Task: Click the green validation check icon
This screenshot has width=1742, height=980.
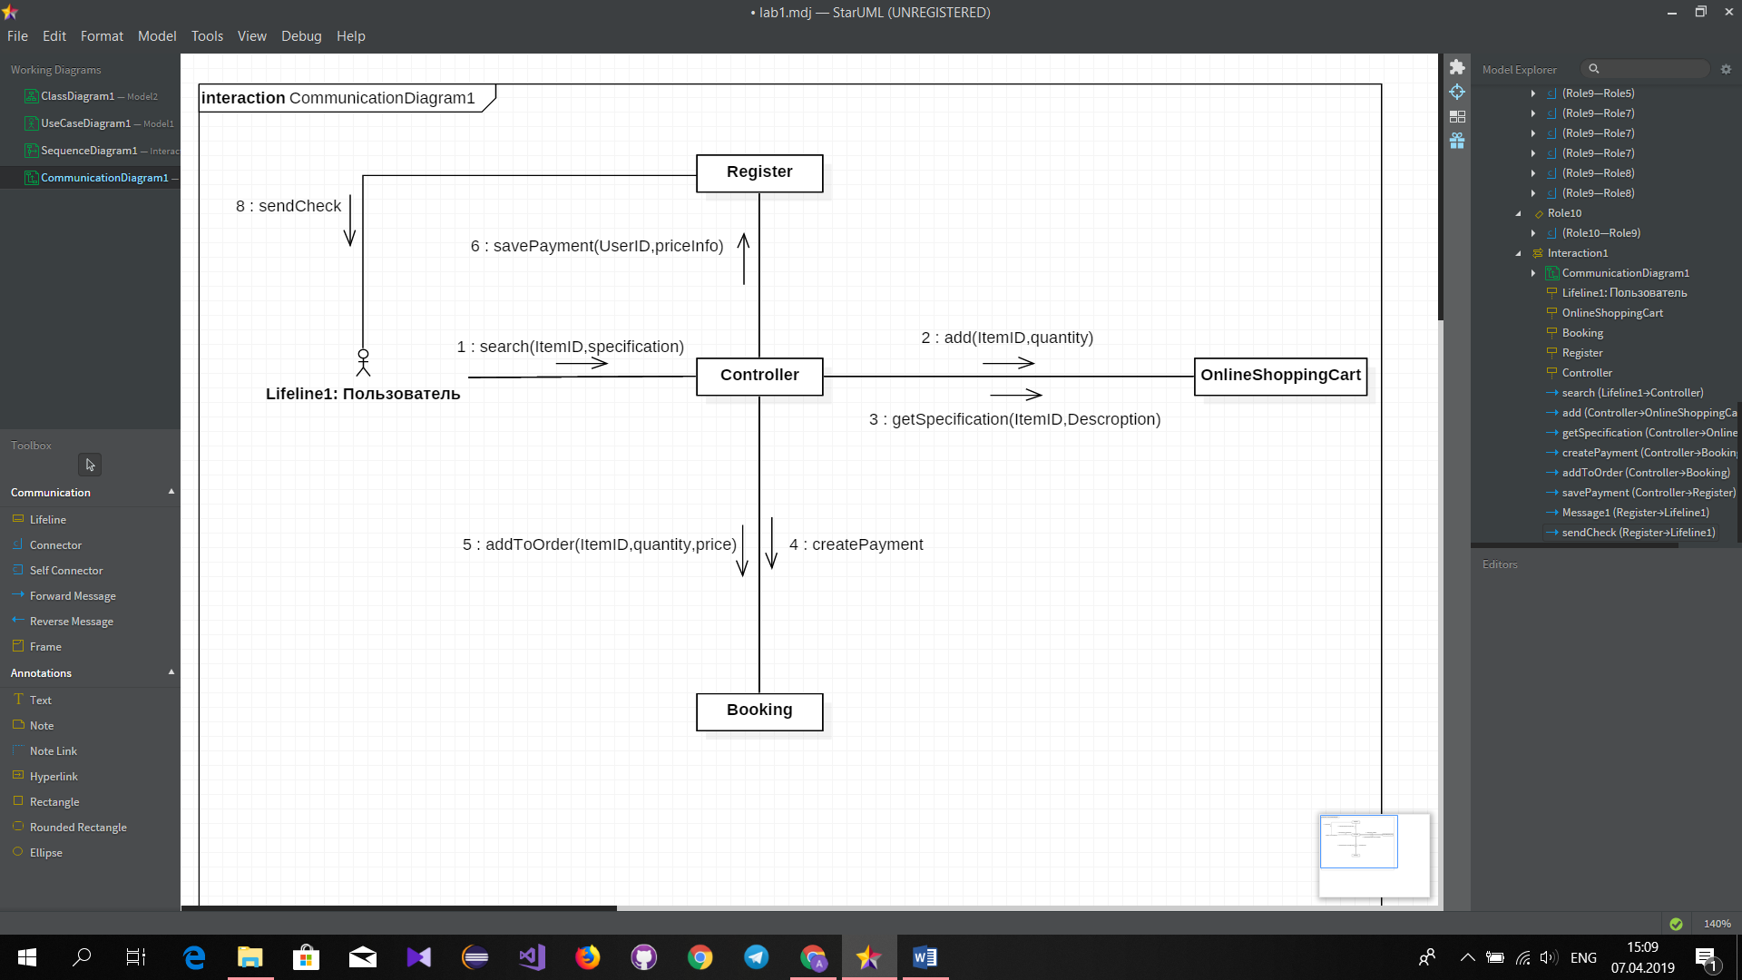Action: [1676, 924]
